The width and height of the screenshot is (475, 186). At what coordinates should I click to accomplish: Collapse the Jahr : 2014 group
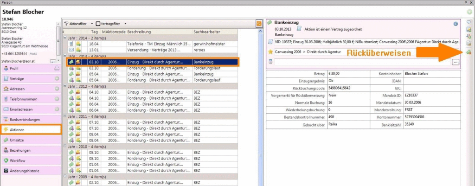click(x=65, y=38)
